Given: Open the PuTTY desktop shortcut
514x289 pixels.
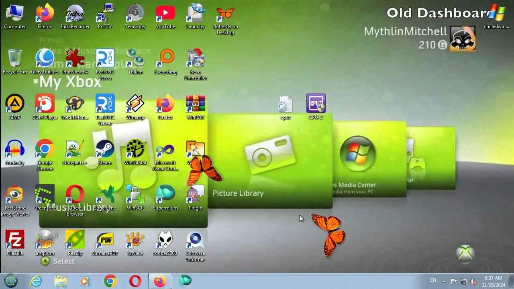Looking at the screenshot, I should [x=105, y=17].
